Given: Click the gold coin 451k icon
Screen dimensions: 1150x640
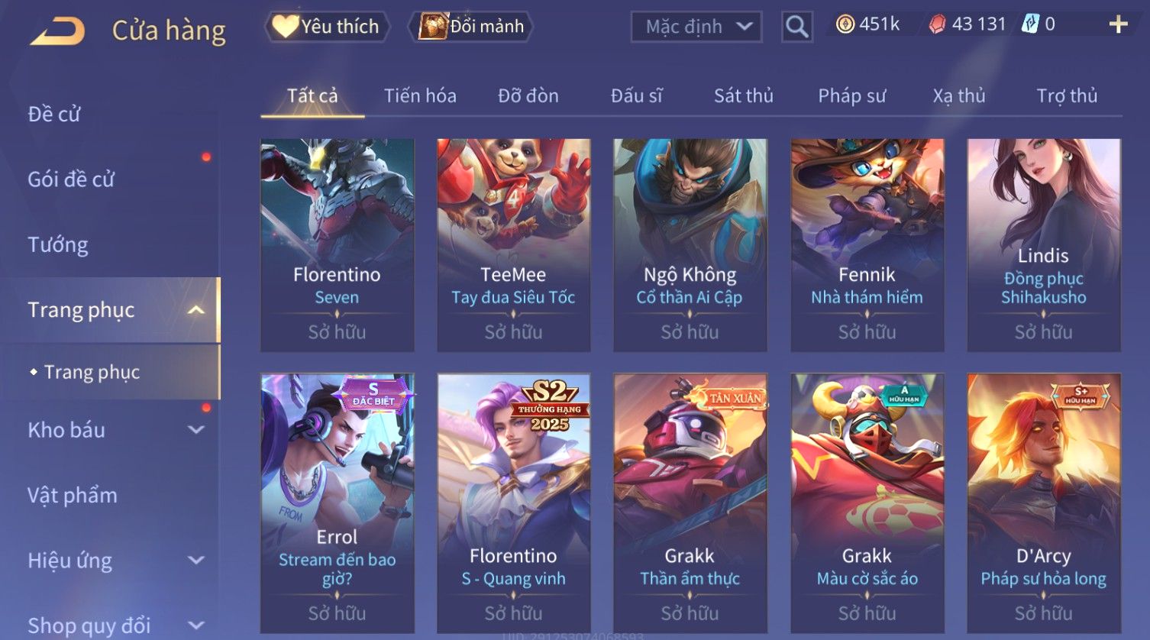Looking at the screenshot, I should click(x=845, y=24).
